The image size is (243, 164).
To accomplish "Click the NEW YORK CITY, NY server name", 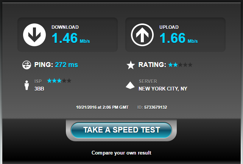I will pyautogui.click(x=163, y=89).
